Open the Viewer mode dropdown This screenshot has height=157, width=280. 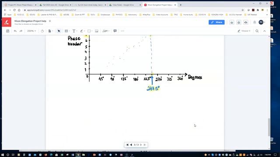[x=244, y=31]
